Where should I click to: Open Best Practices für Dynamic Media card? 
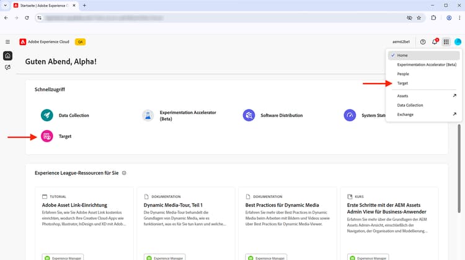click(x=288, y=223)
